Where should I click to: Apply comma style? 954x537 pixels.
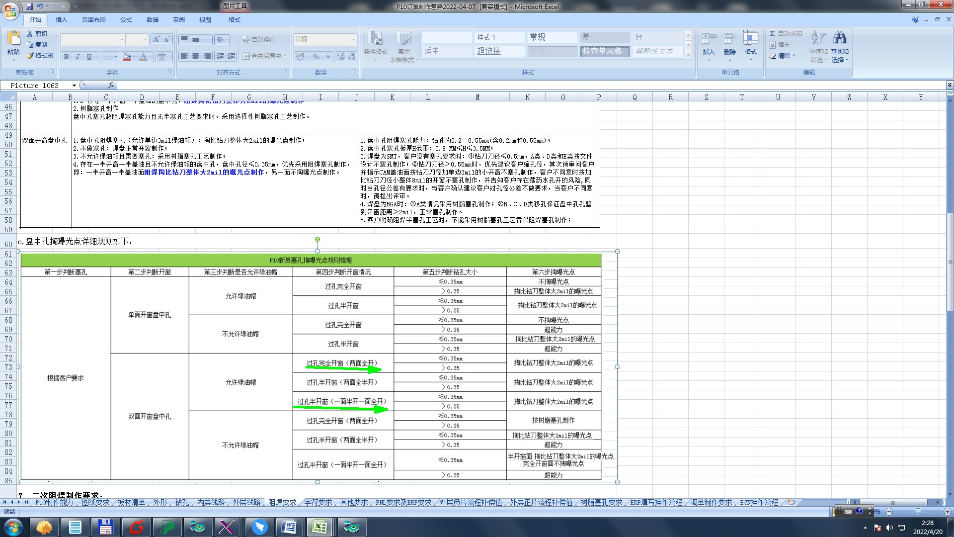327,57
